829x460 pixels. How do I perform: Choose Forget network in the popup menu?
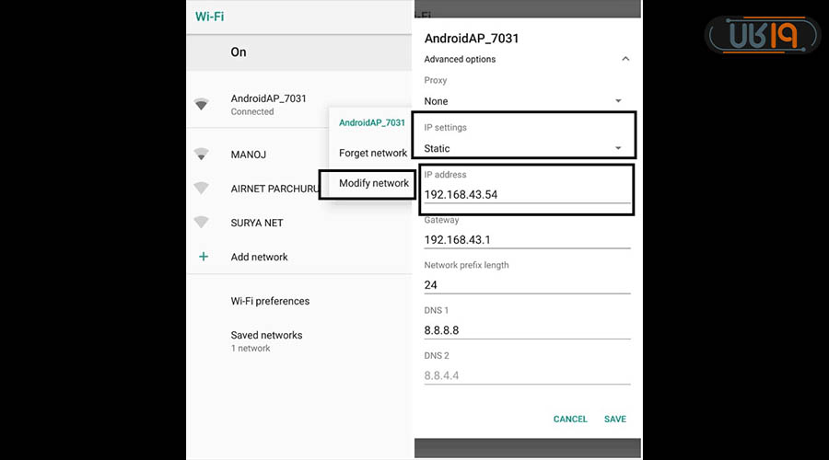click(372, 153)
